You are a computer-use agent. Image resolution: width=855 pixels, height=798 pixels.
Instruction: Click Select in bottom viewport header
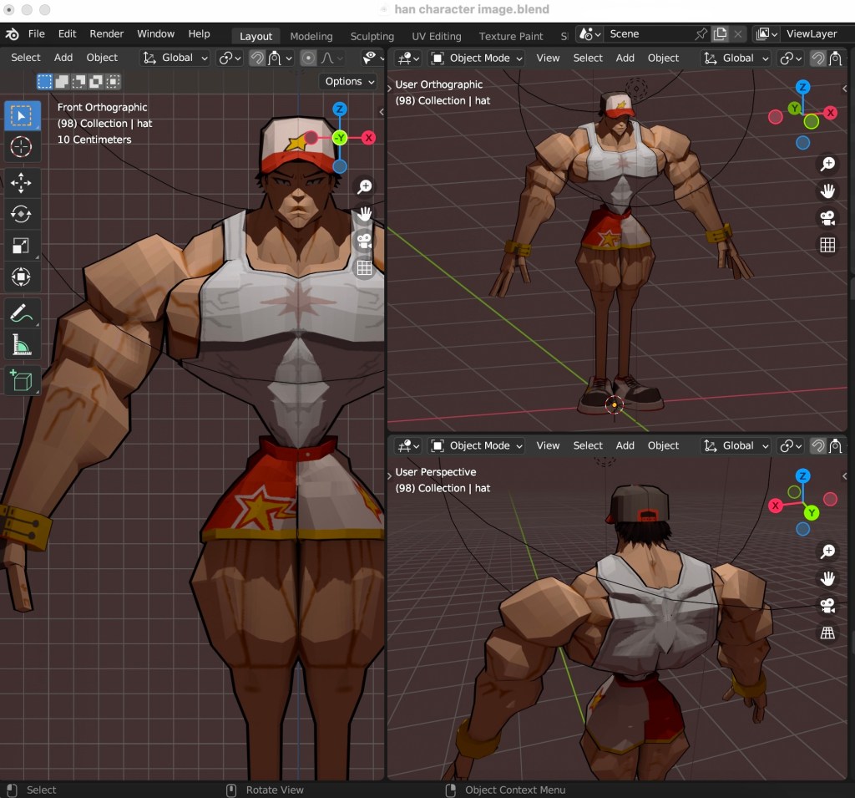pos(588,445)
